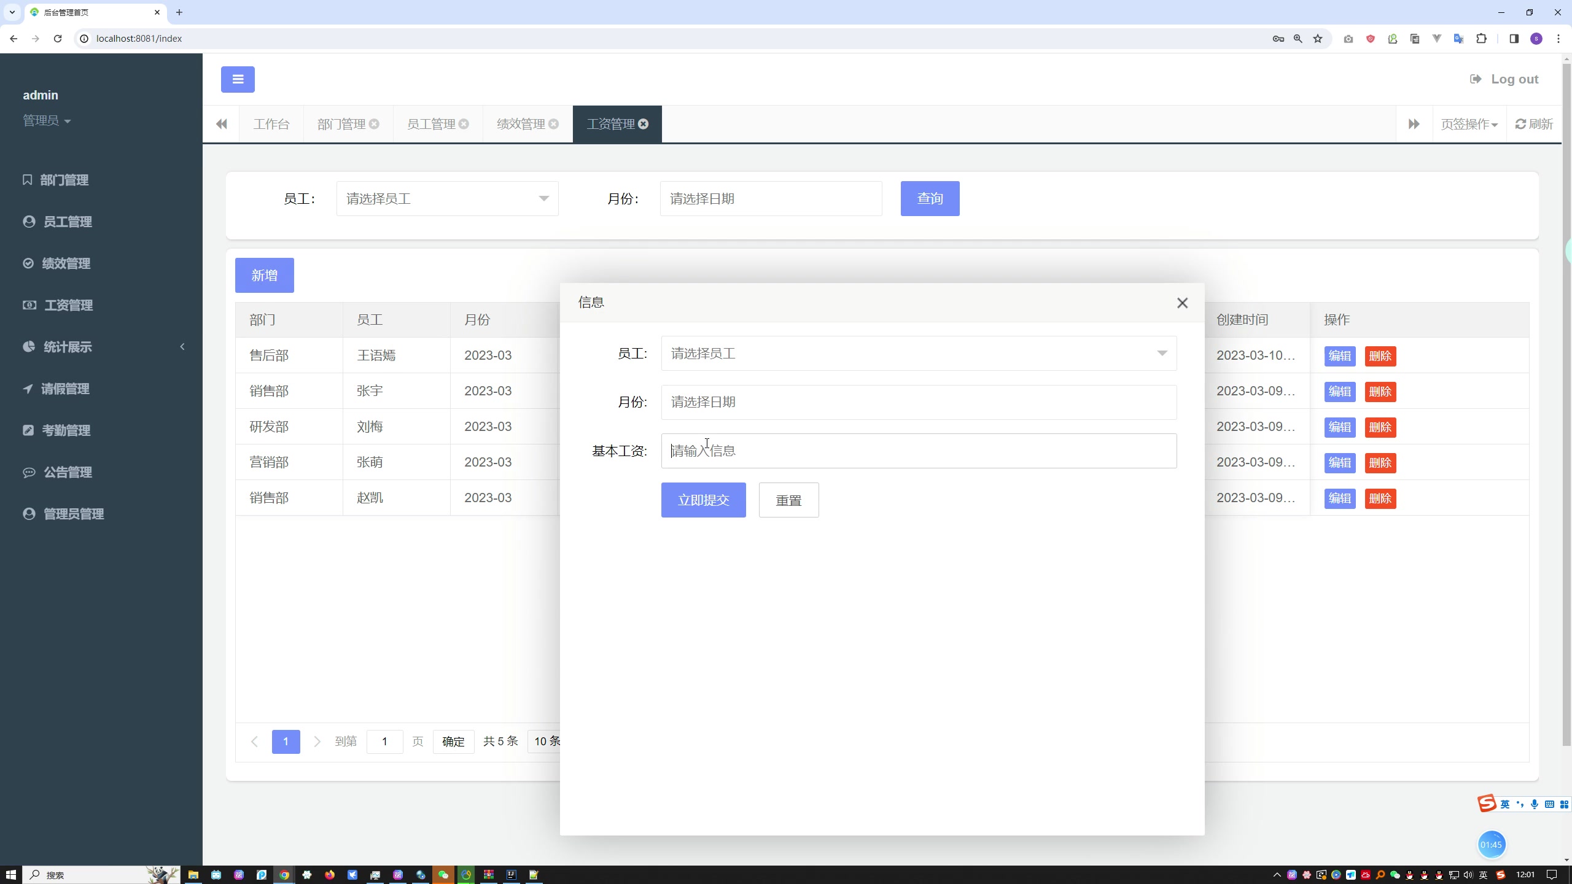
Task: Open the dialog 员工 select dropdown
Action: tap(919, 353)
